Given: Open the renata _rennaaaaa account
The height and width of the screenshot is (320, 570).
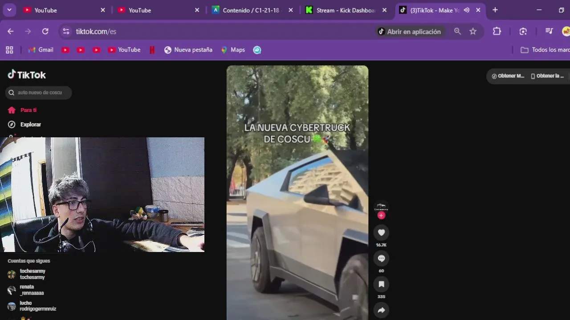Looking at the screenshot, I should 26,290.
